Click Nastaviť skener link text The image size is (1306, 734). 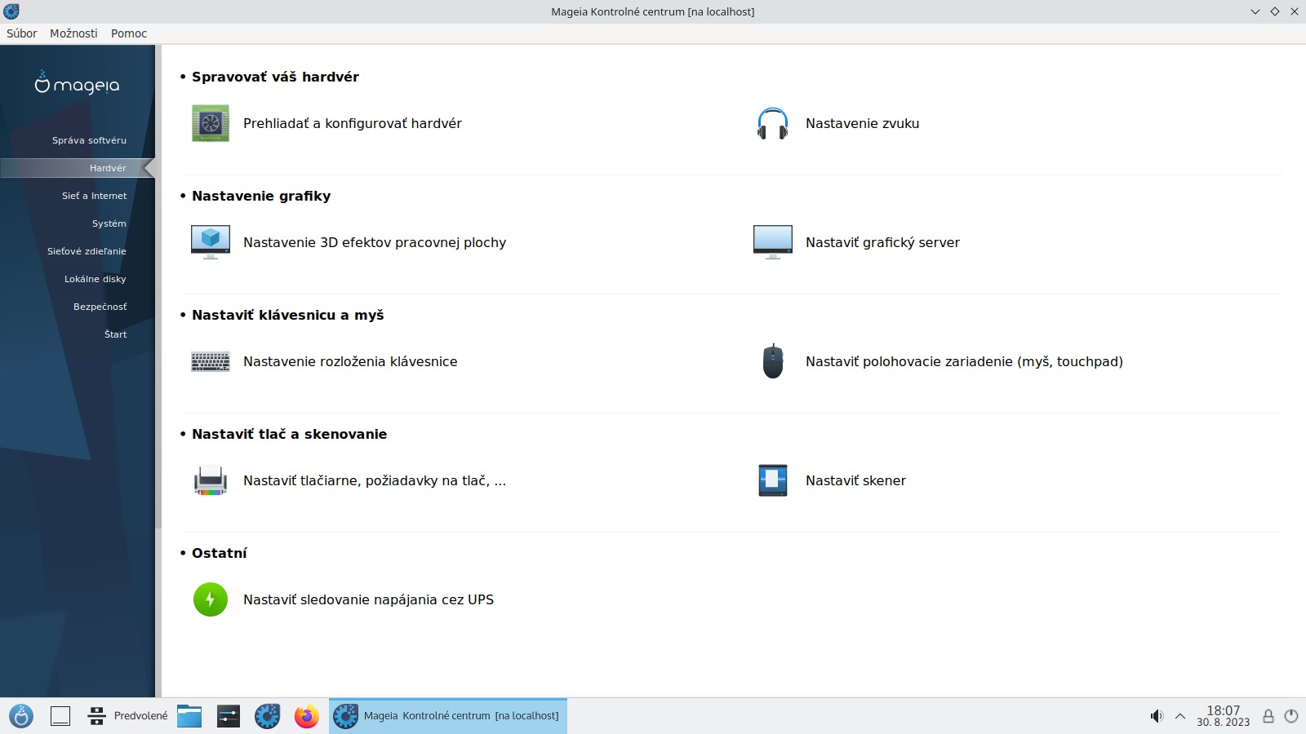point(855,480)
